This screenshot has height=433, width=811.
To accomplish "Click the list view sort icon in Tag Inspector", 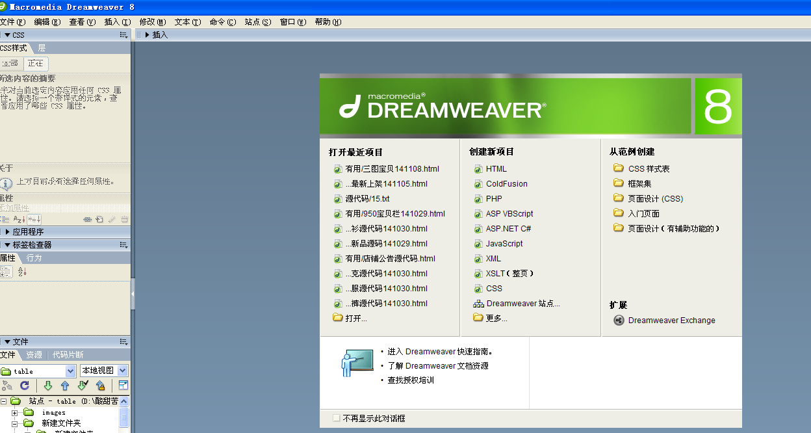I will click(x=22, y=271).
